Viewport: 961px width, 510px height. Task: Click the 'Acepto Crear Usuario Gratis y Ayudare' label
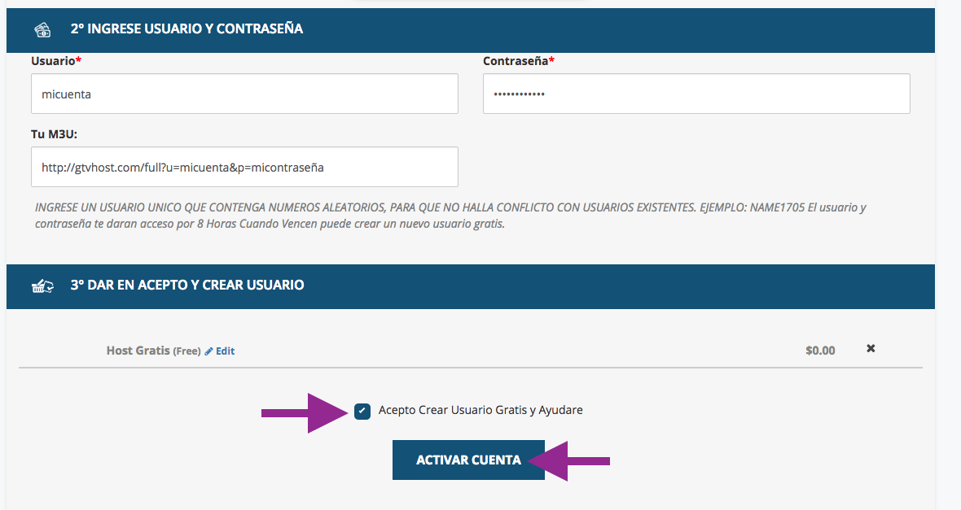480,410
